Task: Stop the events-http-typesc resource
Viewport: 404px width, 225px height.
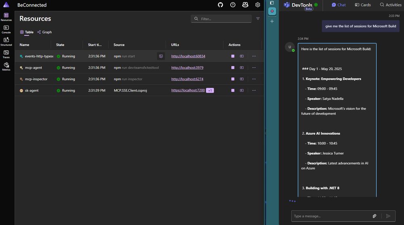Action: click(233, 56)
